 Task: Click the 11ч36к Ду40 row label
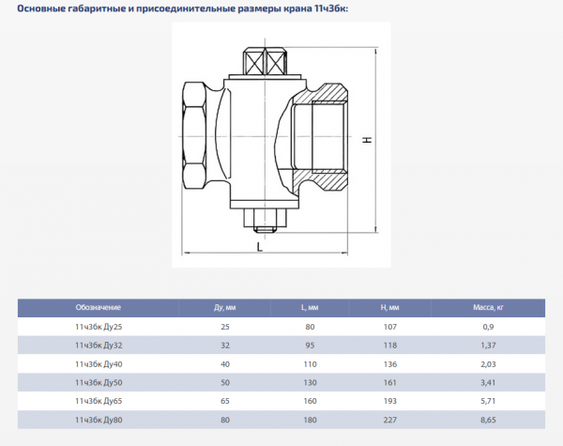[99, 364]
